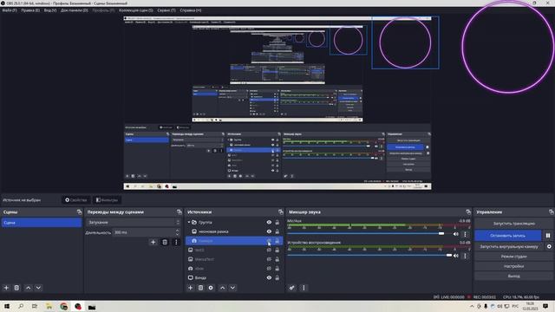
Task: Open taskbar search
Action: point(21,306)
